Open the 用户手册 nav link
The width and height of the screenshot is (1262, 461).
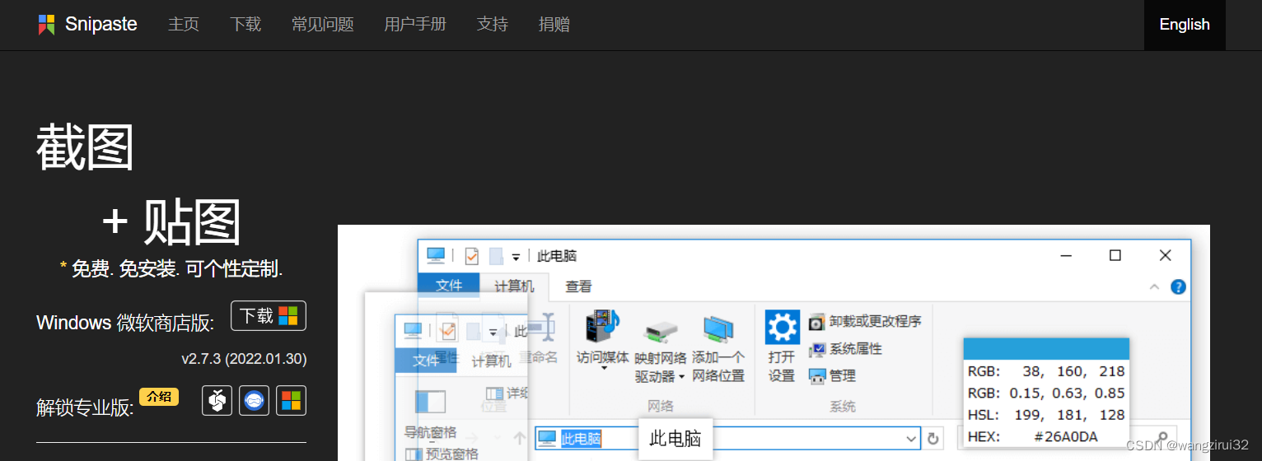pyautogui.click(x=415, y=25)
